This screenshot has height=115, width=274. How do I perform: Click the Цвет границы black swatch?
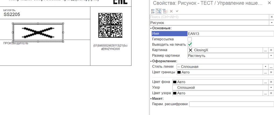pos(179,72)
